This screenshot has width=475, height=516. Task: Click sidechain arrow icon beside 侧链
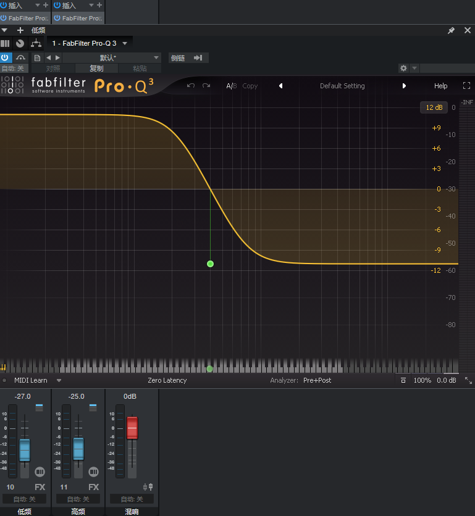198,58
